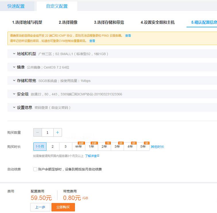
Task: Expand the 镜像 section chevron
Action: click(x=14, y=67)
